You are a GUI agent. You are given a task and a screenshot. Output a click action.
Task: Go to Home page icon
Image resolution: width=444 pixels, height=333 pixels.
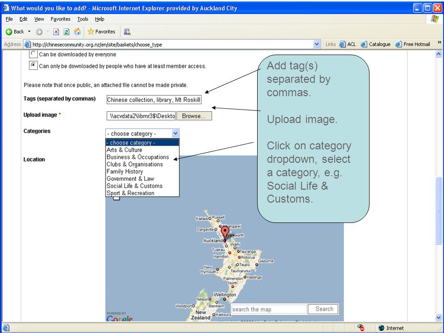[x=77, y=31]
